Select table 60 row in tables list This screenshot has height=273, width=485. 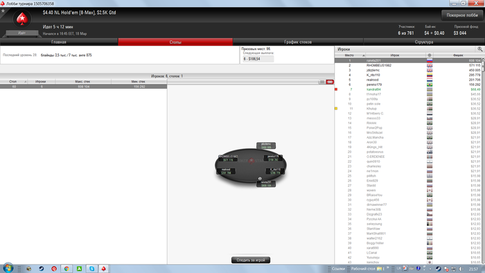pos(84,87)
